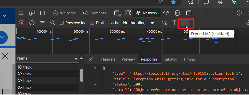Click the Import HAR upload arrow icon
This screenshot has width=249, height=95.
click(x=174, y=23)
